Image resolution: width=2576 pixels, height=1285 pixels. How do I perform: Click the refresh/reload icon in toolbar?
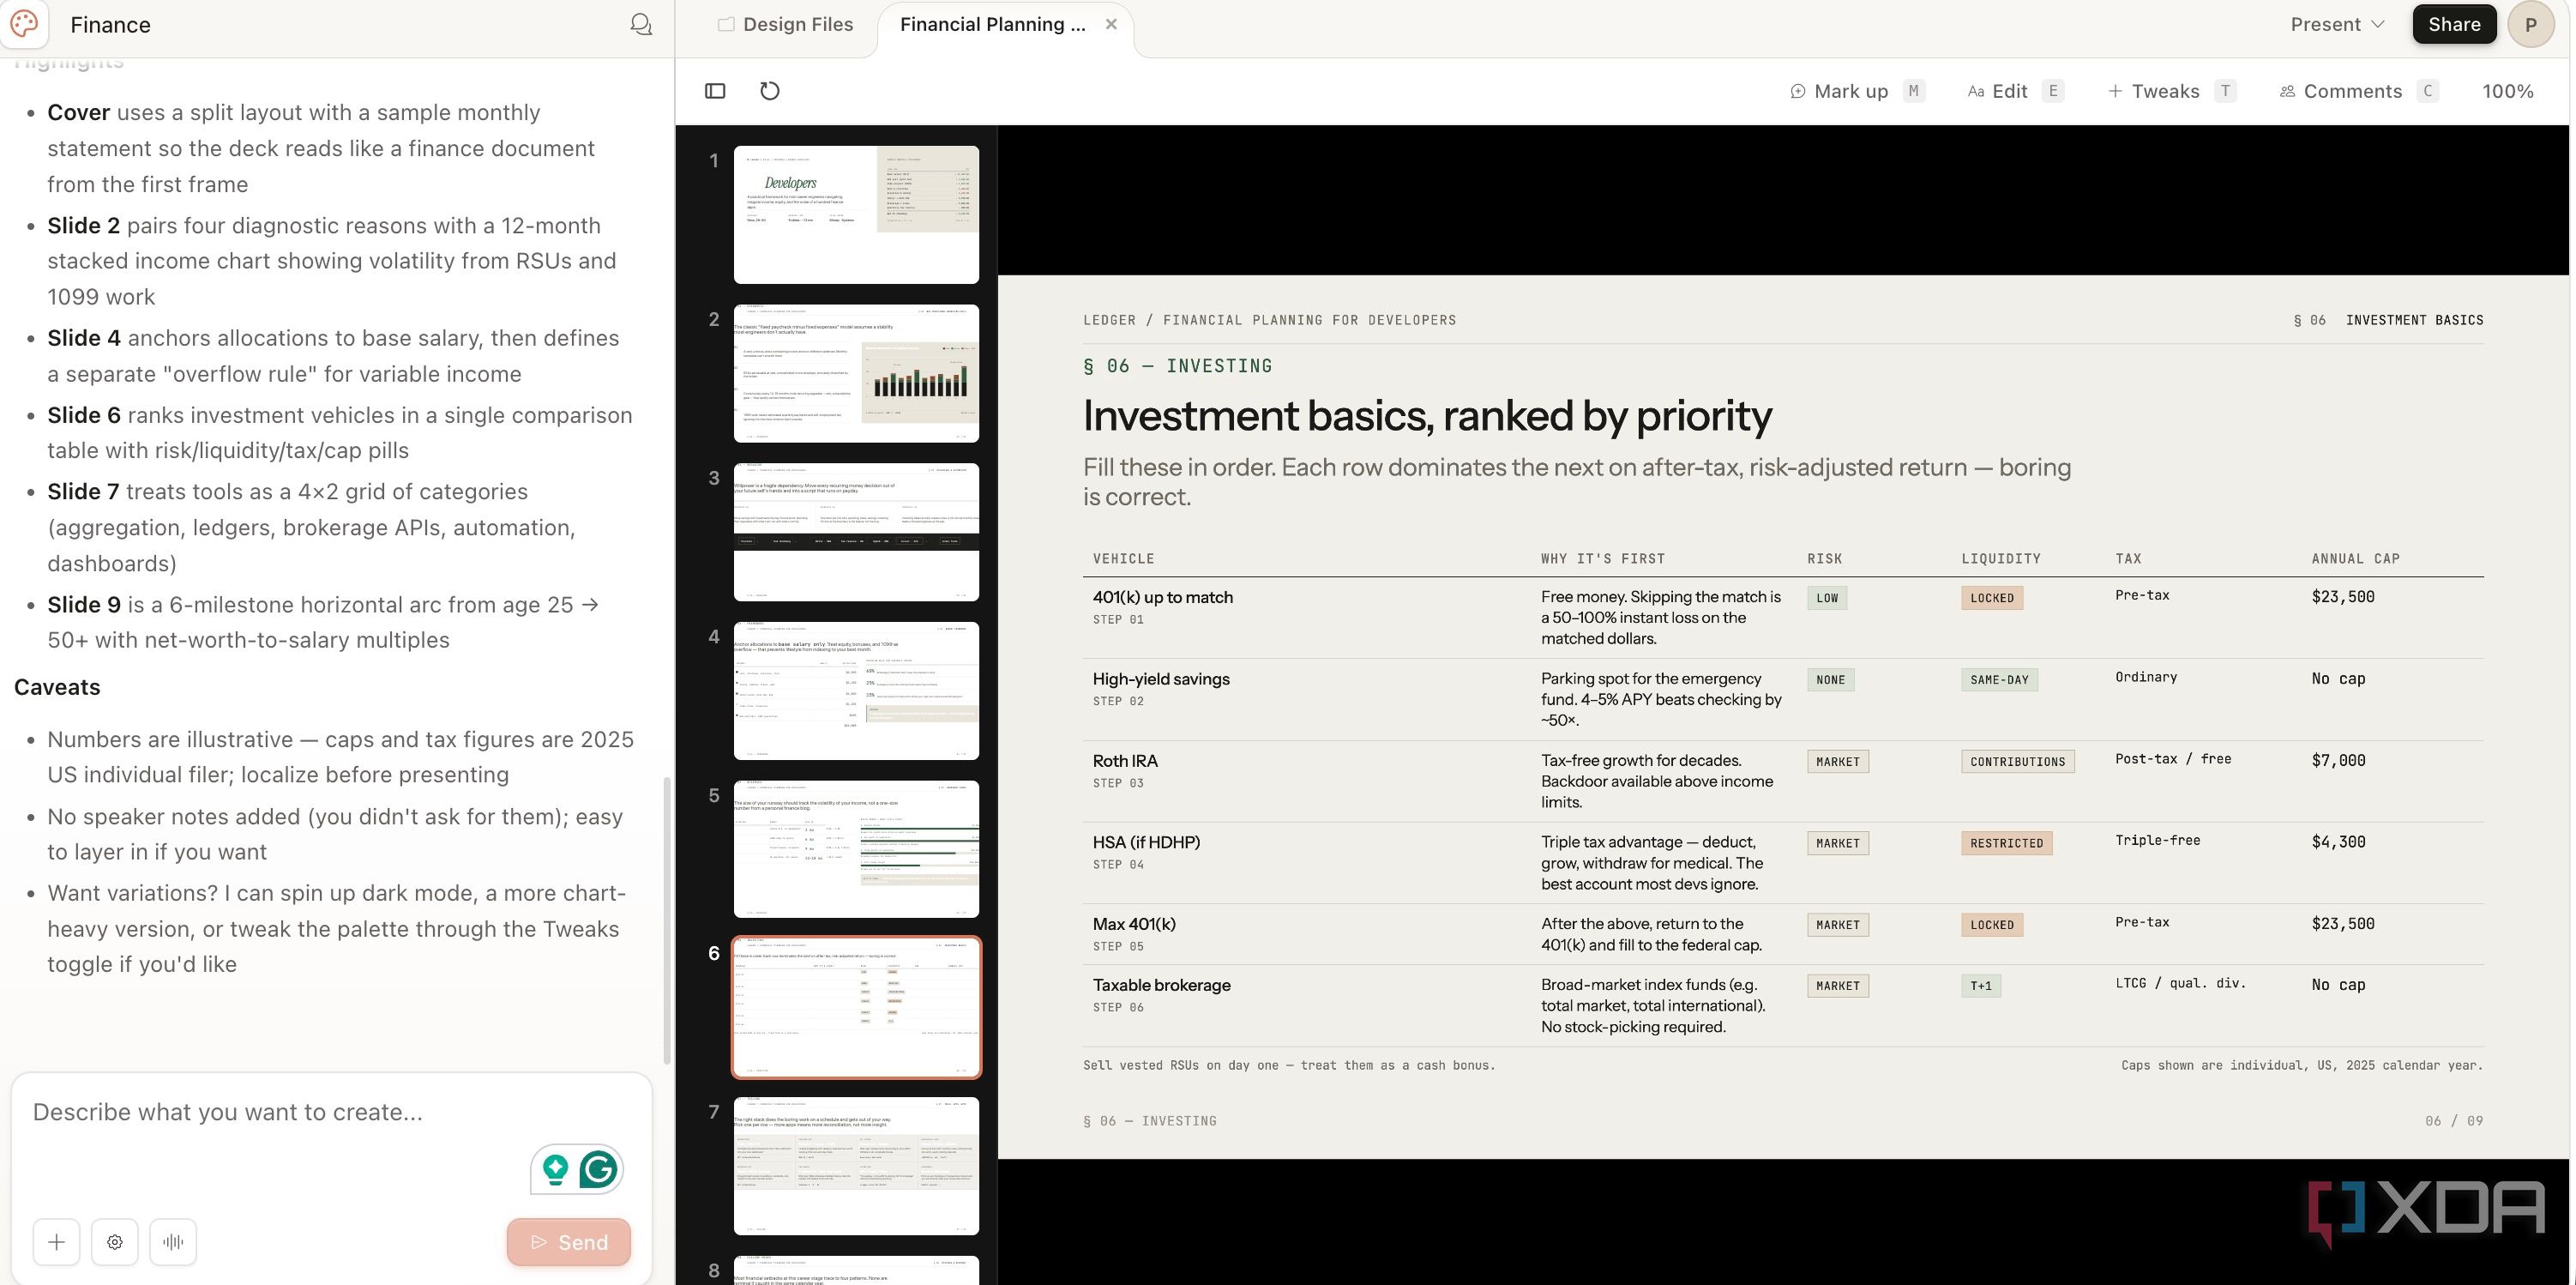coord(769,91)
